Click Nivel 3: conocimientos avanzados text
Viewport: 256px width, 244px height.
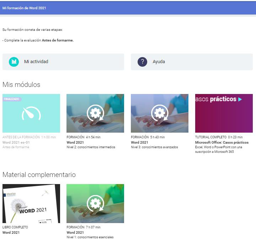154,147
